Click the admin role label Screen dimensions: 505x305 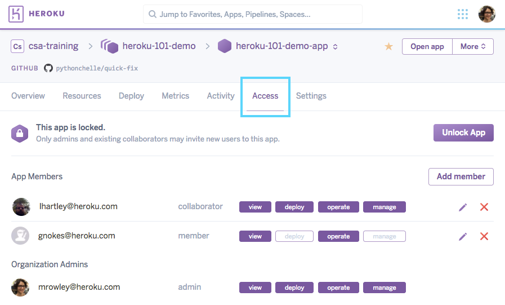pos(189,287)
